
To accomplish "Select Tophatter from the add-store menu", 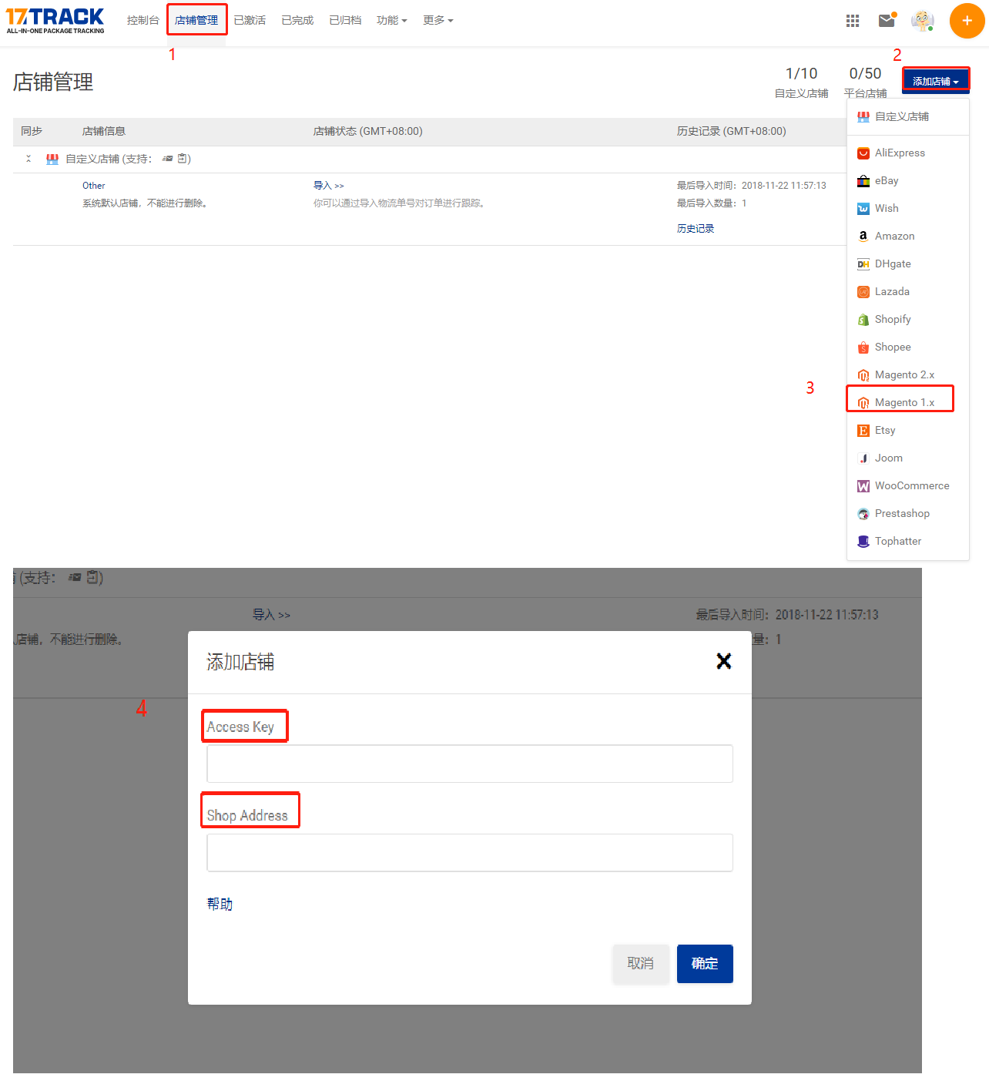I will tap(908, 542).
